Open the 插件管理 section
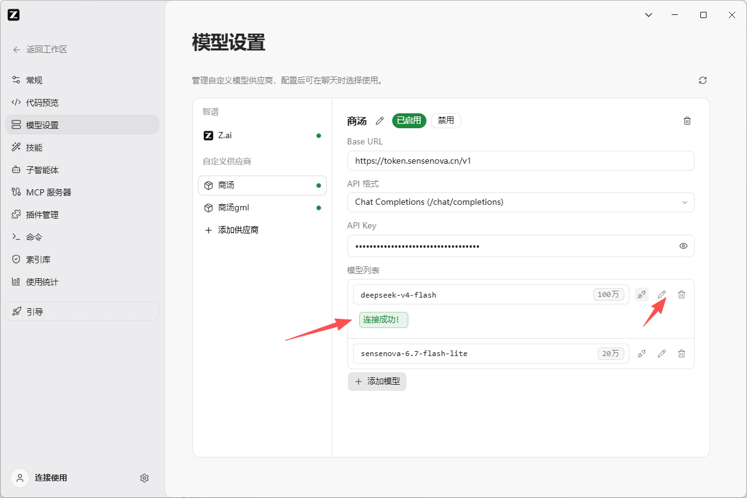Viewport: 747px width, 498px height. (82, 215)
